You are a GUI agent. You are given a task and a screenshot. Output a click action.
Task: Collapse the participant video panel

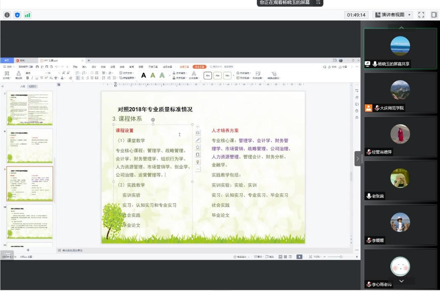(357, 159)
